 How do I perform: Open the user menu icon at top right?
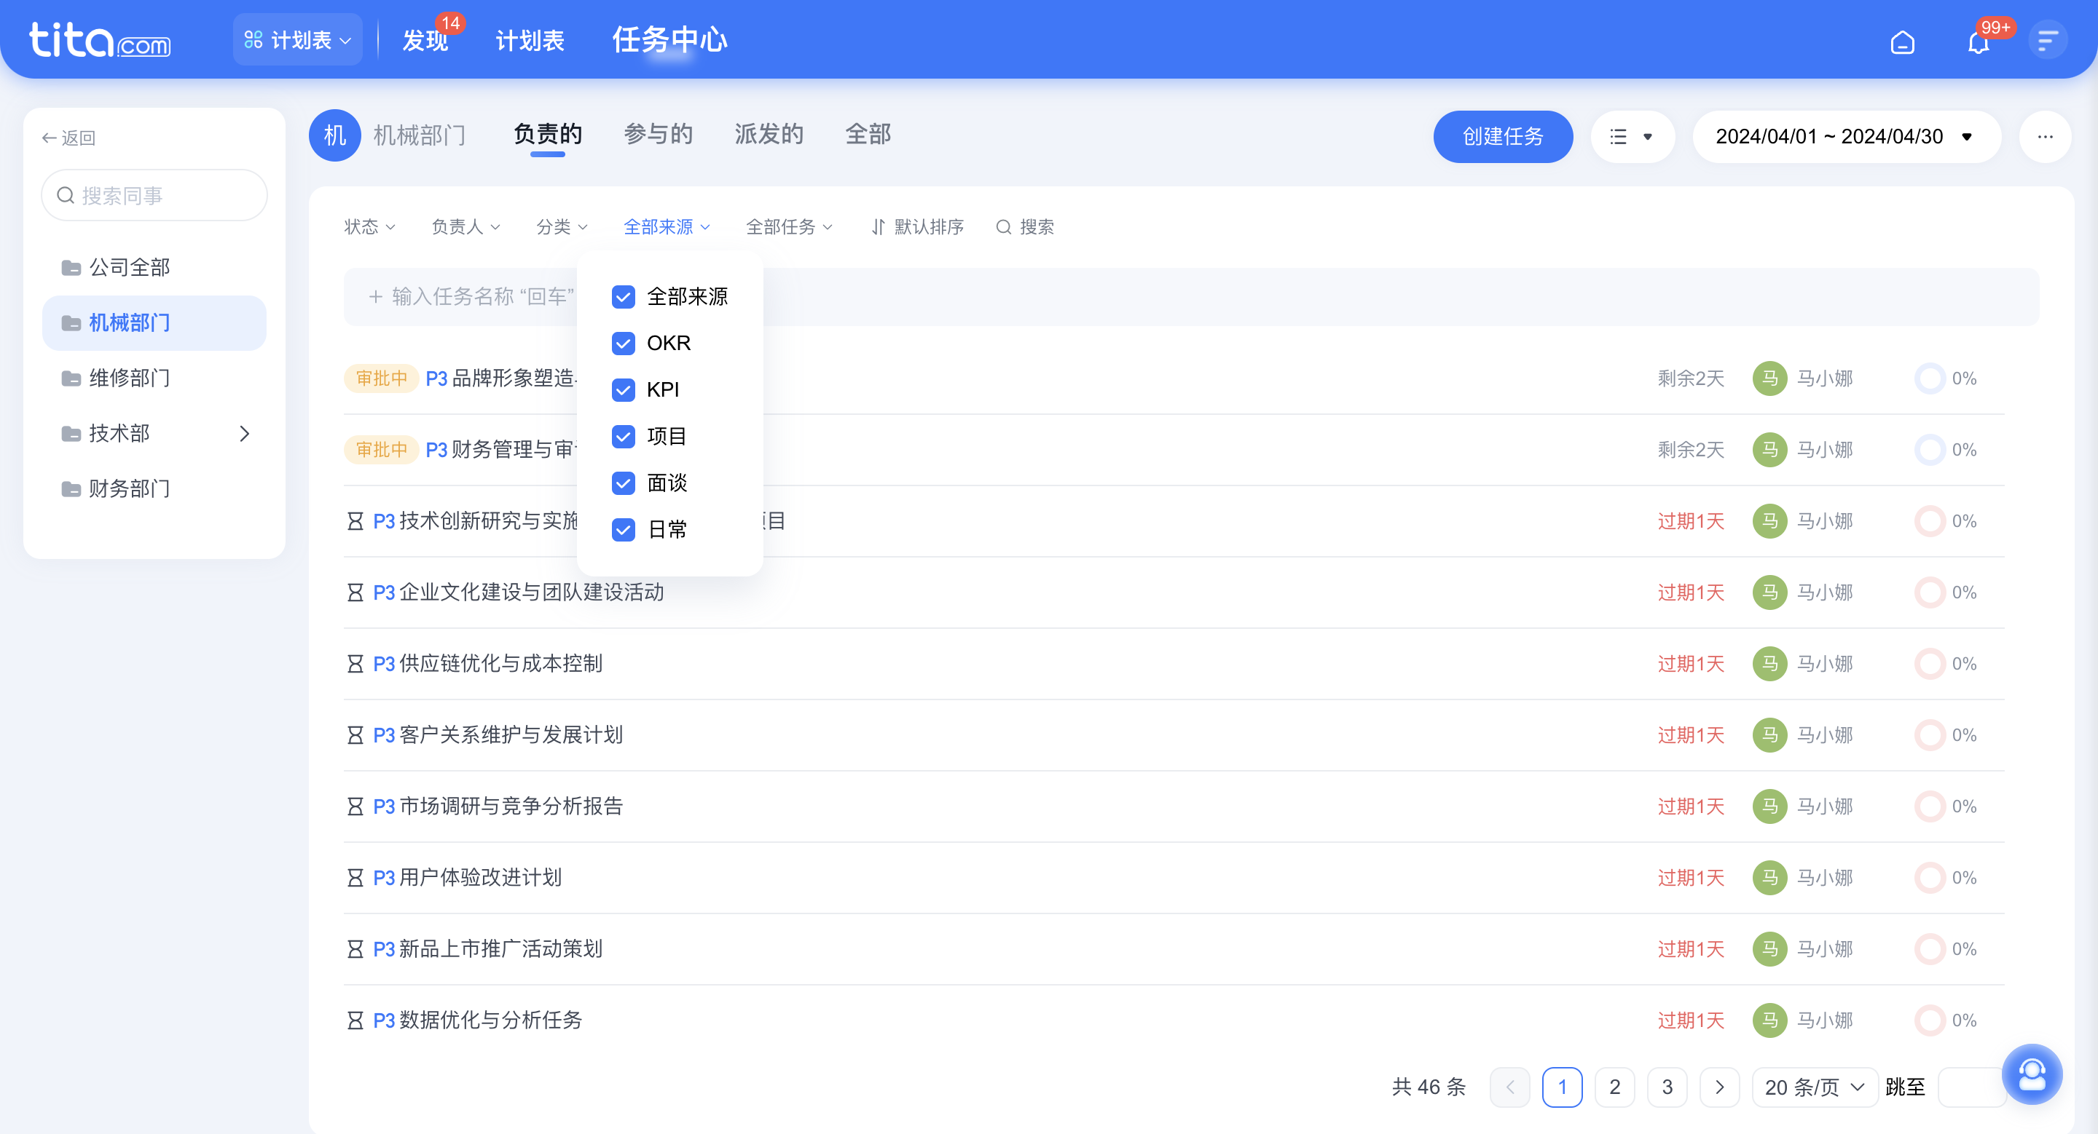pos(2048,40)
